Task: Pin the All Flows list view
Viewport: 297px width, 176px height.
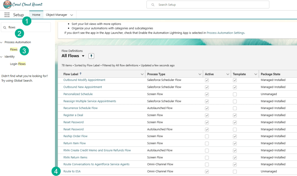Action: coord(91,56)
